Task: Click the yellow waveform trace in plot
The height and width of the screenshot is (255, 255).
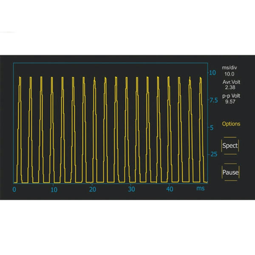Action: coord(41,127)
